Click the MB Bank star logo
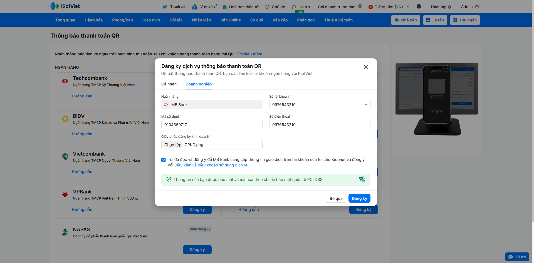The width and height of the screenshot is (534, 263). tap(166, 104)
